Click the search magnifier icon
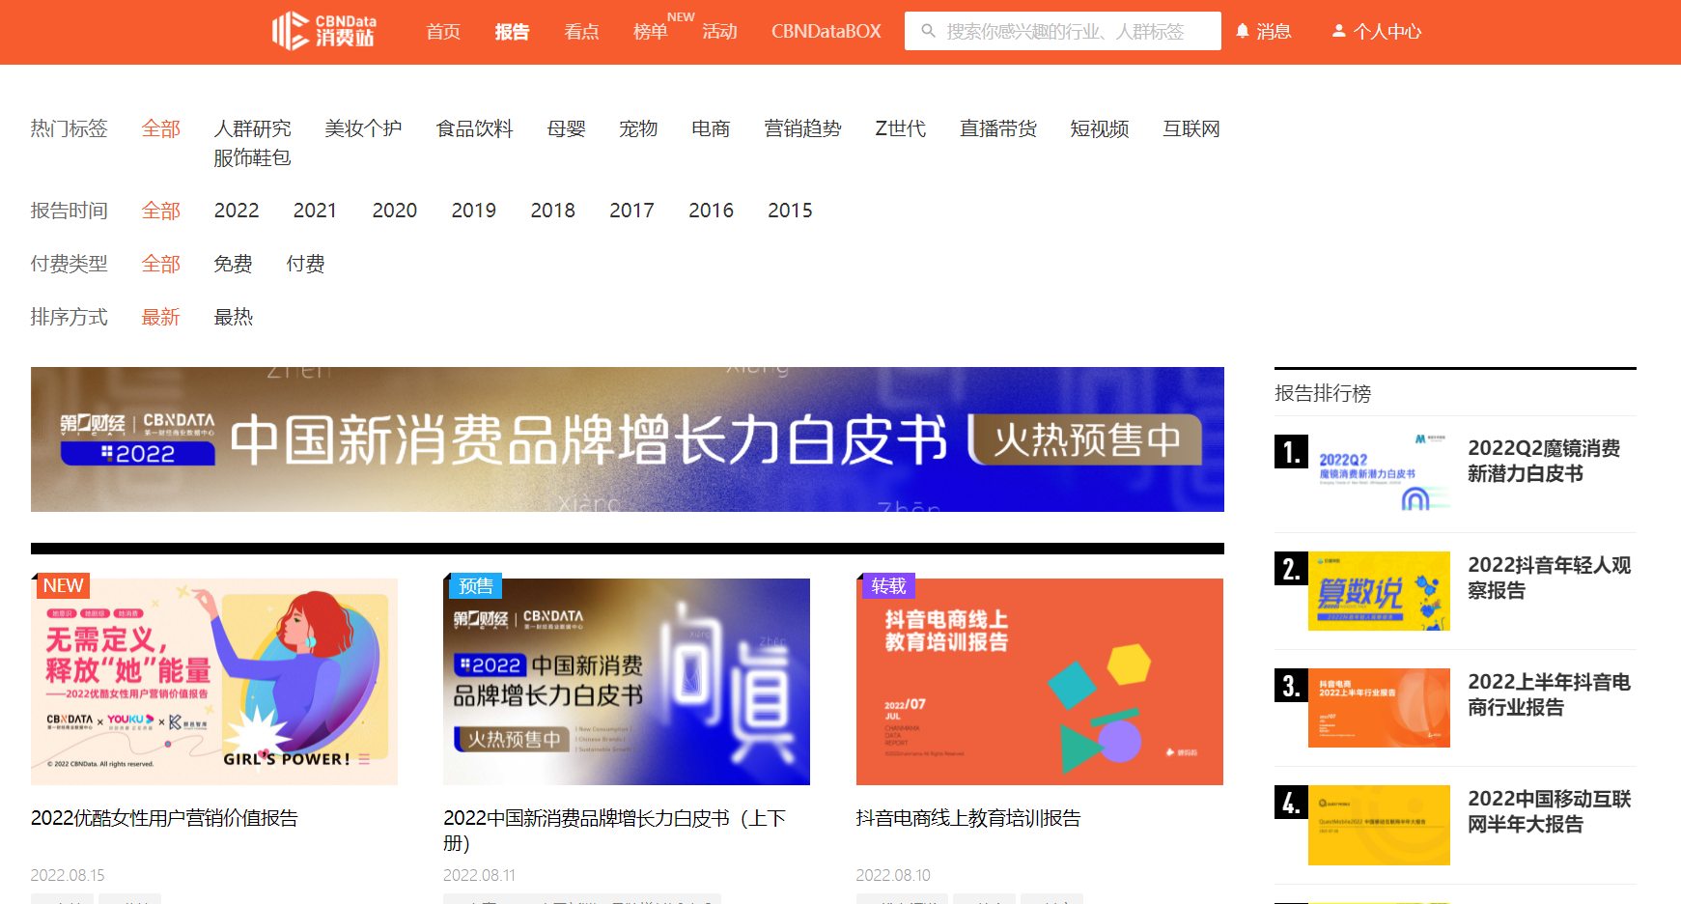Image resolution: width=1681 pixels, height=904 pixels. pyautogui.click(x=928, y=31)
